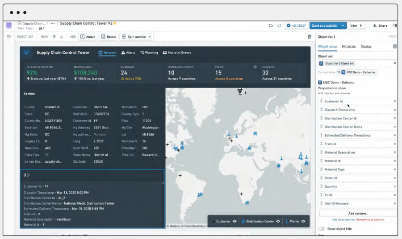Click Supply Chain breadcrumb link
This screenshot has width=402, height=239.
pyautogui.click(x=34, y=23)
